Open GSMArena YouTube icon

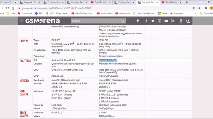(166, 21)
